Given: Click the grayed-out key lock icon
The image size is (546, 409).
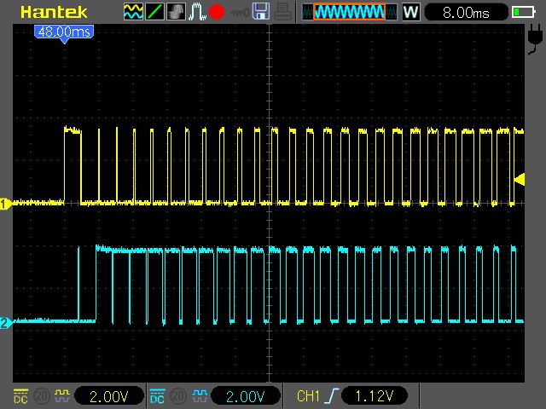Looking at the screenshot, I should pos(240,14).
